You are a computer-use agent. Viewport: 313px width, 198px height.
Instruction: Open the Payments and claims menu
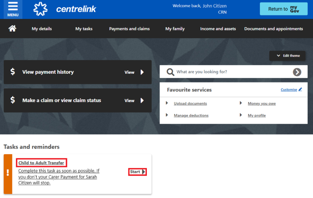pyautogui.click(x=129, y=29)
